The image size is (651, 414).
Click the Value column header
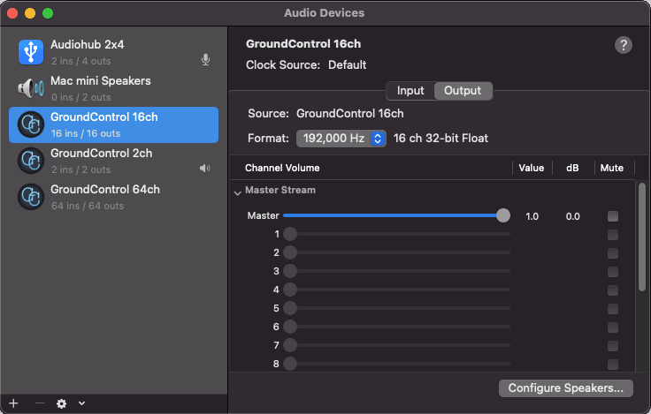coord(531,168)
